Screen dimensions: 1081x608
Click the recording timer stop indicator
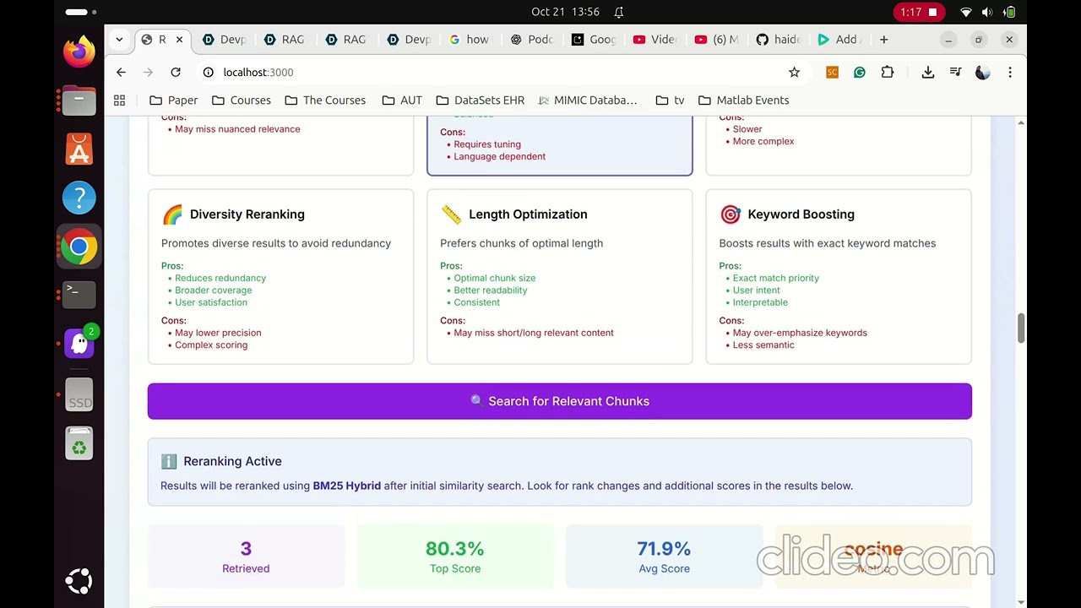918,13
